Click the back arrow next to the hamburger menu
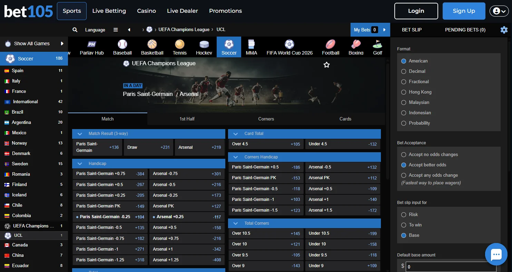The height and width of the screenshot is (272, 512). coord(129,30)
